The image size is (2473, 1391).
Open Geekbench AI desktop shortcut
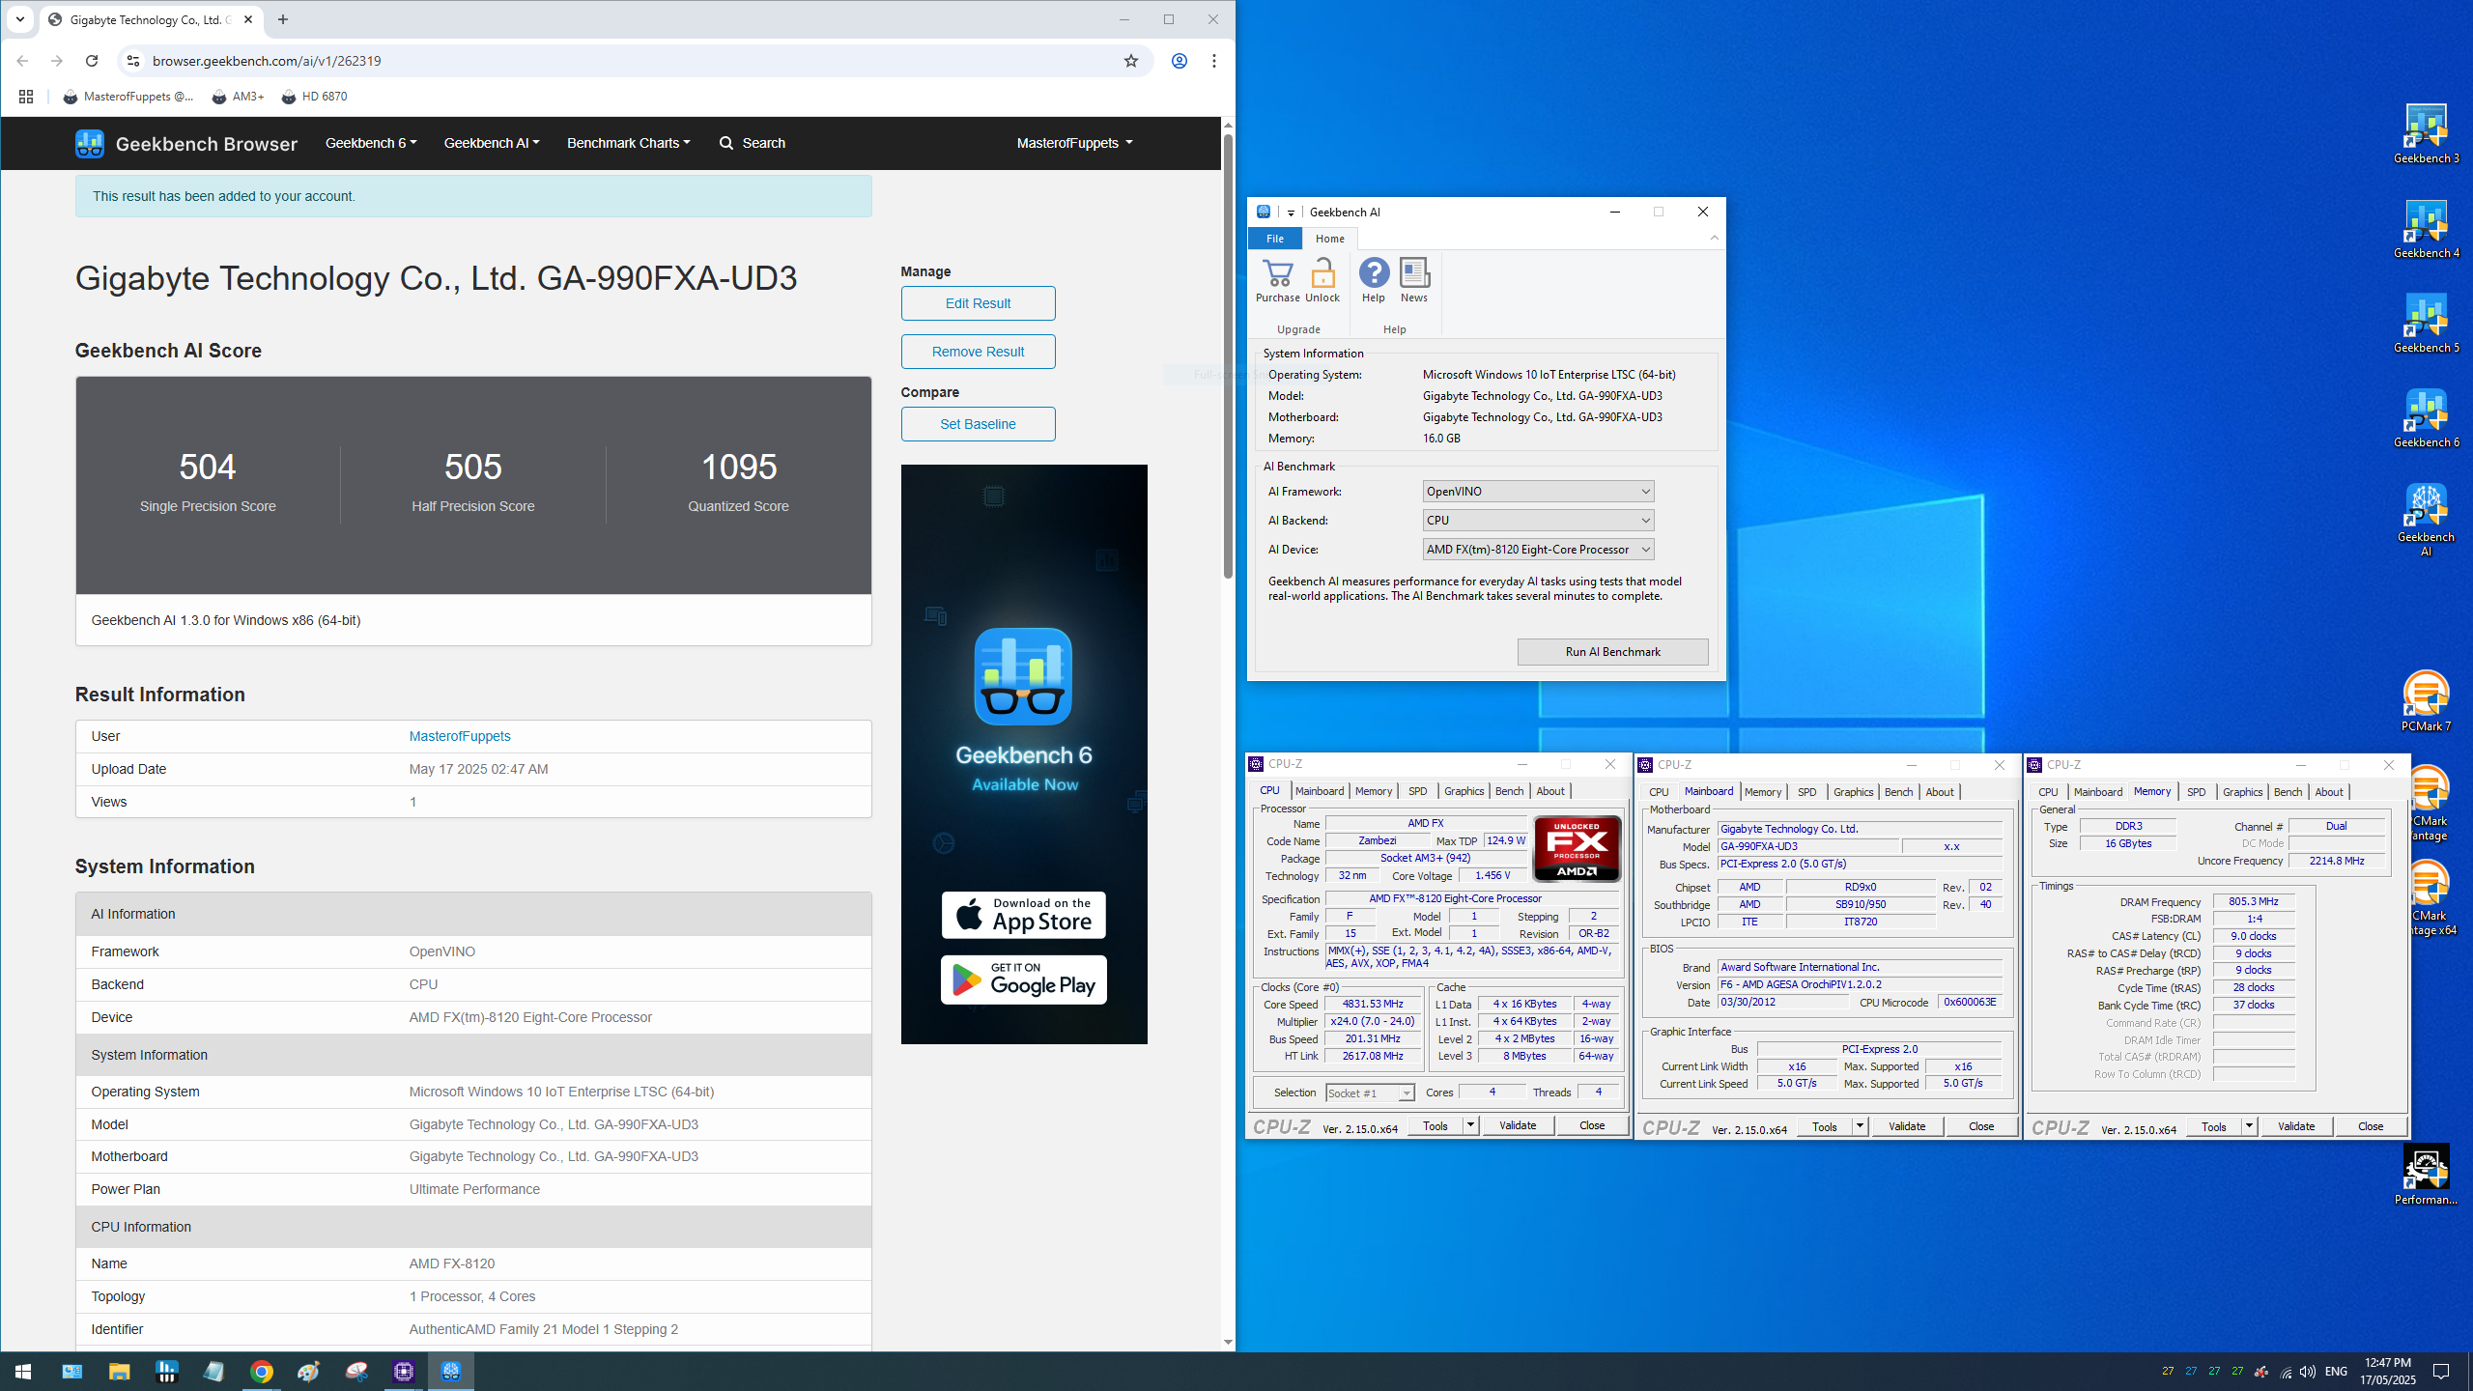click(2426, 519)
